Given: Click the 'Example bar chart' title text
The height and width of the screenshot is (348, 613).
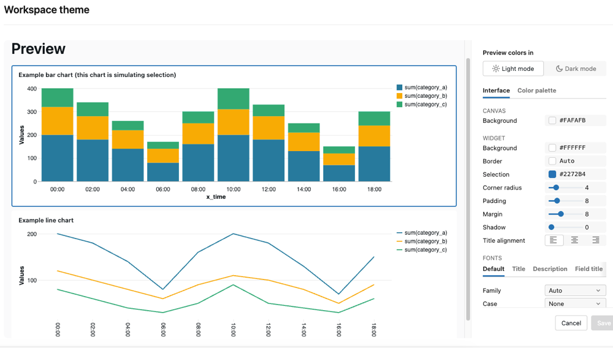Looking at the screenshot, I should click(97, 75).
